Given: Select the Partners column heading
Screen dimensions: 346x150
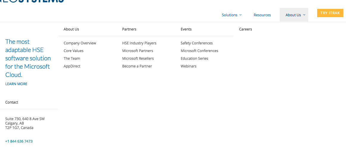Looking at the screenshot, I should [129, 29].
